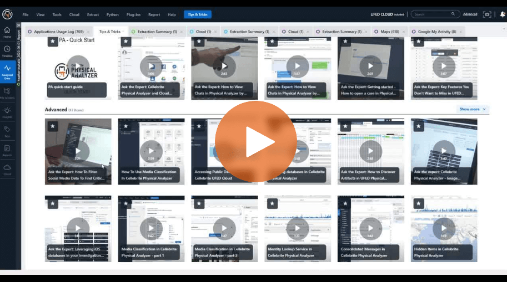Play Leveraging iOS databases video
The width and height of the screenshot is (507, 282).
coord(78,228)
